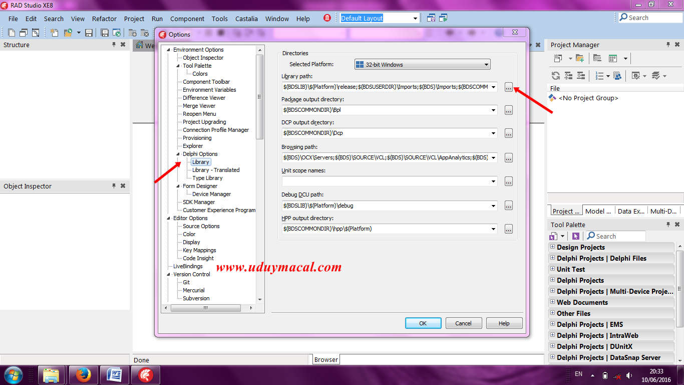This screenshot has width=684, height=385.
Task: Click the Save All icon in toolbar
Action: pos(105,33)
